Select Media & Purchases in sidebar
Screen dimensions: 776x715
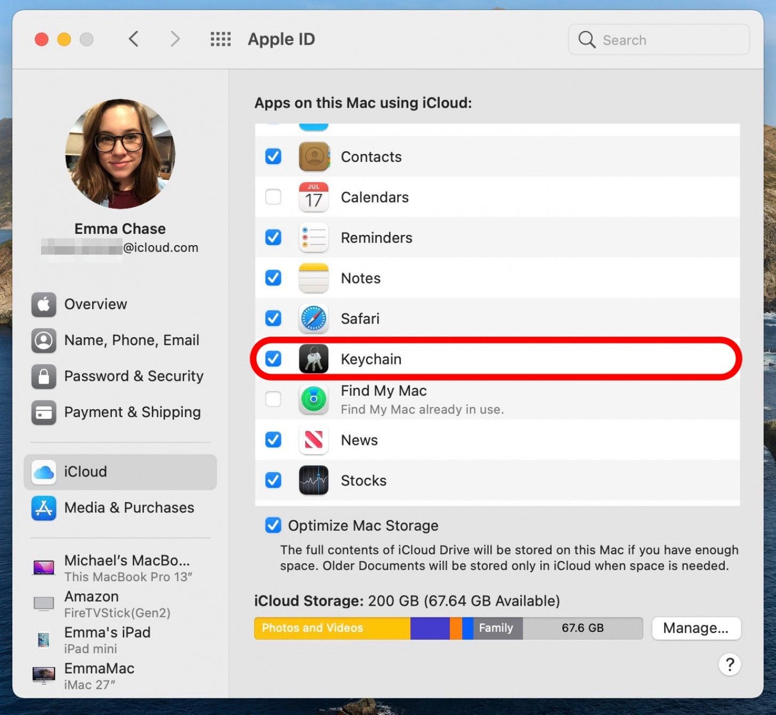click(x=129, y=508)
